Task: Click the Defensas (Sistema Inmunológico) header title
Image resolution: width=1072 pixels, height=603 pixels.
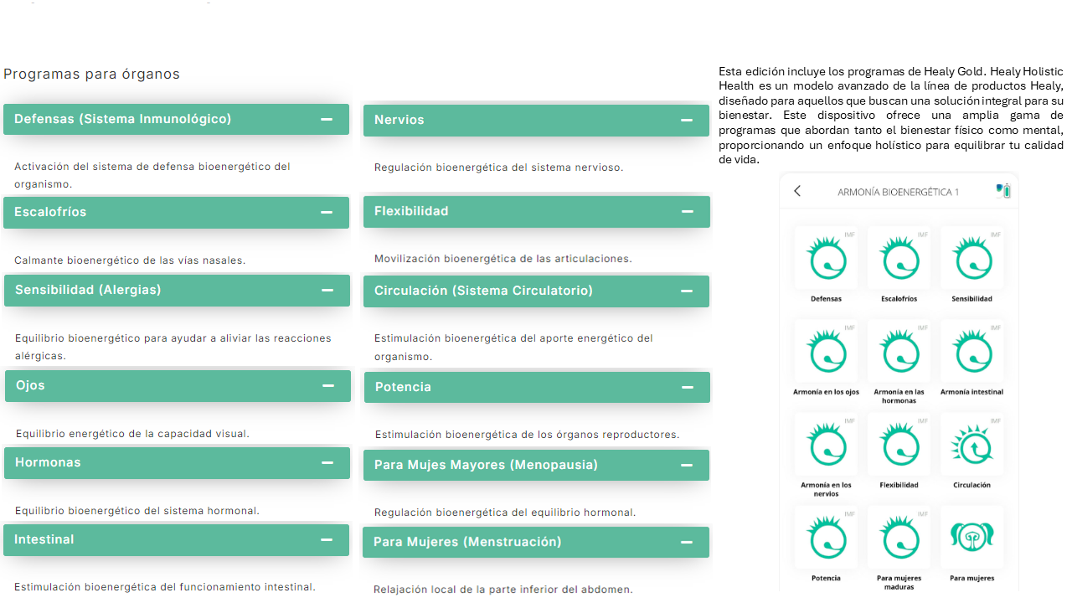Action: 123,119
